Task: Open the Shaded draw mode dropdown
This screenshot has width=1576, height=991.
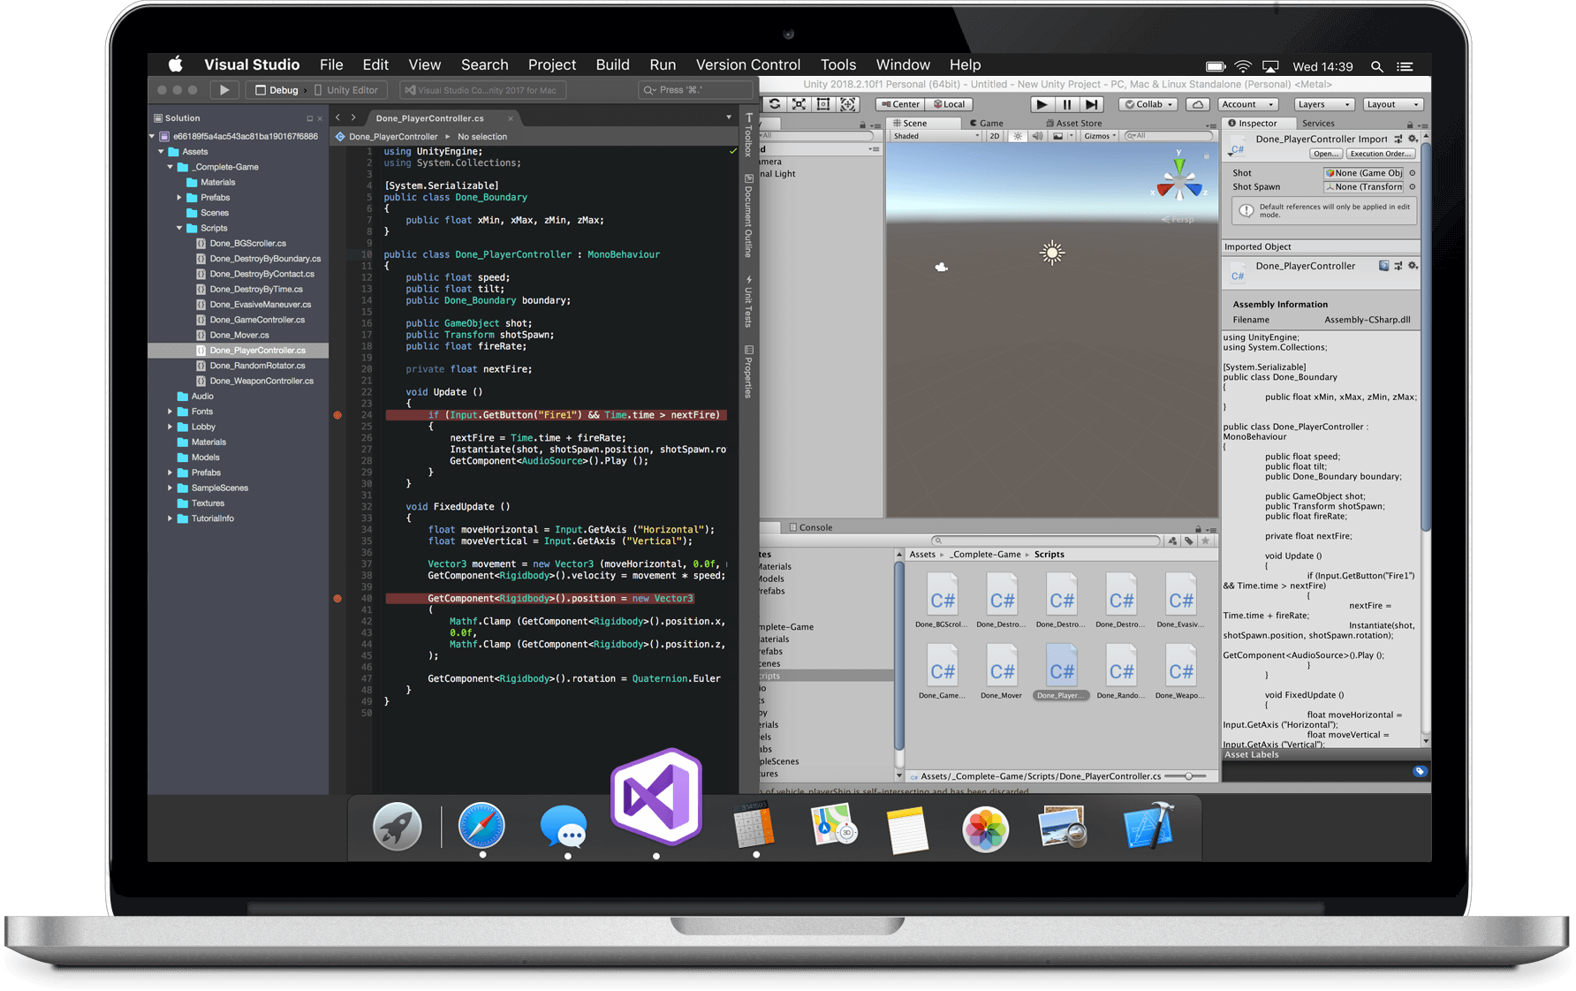Action: click(936, 135)
